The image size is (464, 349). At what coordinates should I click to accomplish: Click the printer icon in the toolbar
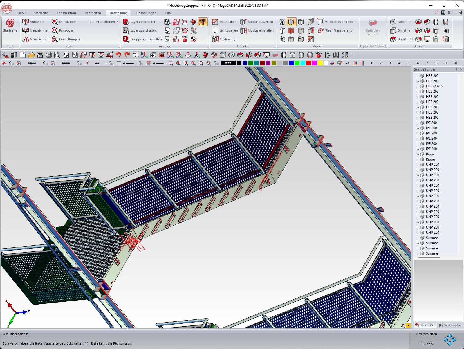click(x=49, y=55)
